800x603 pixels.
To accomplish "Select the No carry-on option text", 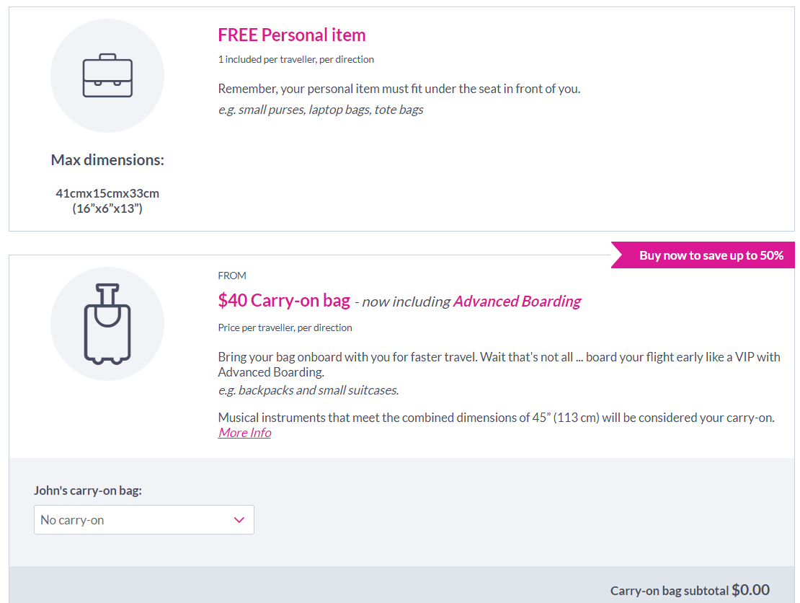I will pos(73,520).
